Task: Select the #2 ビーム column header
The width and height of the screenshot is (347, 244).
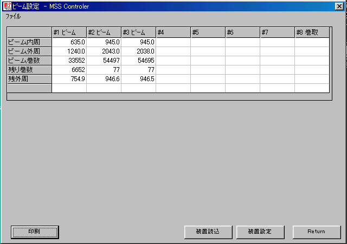Action: coord(104,32)
